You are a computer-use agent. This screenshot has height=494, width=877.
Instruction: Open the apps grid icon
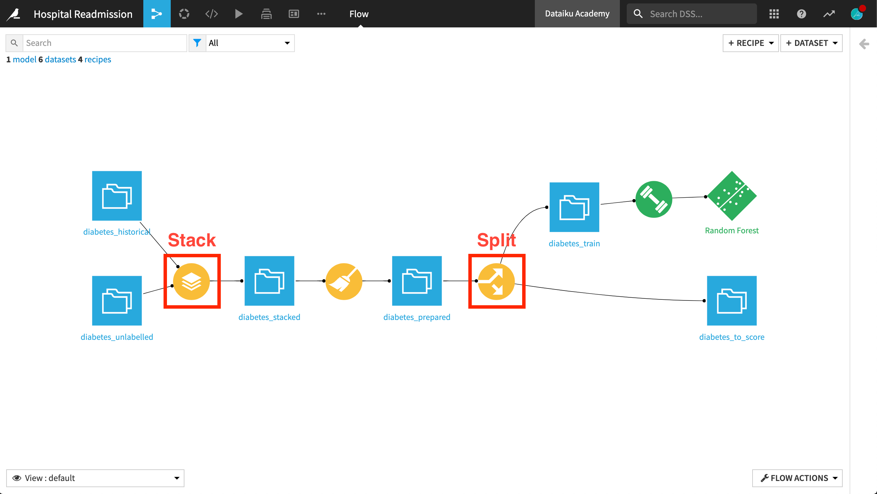tap(774, 14)
